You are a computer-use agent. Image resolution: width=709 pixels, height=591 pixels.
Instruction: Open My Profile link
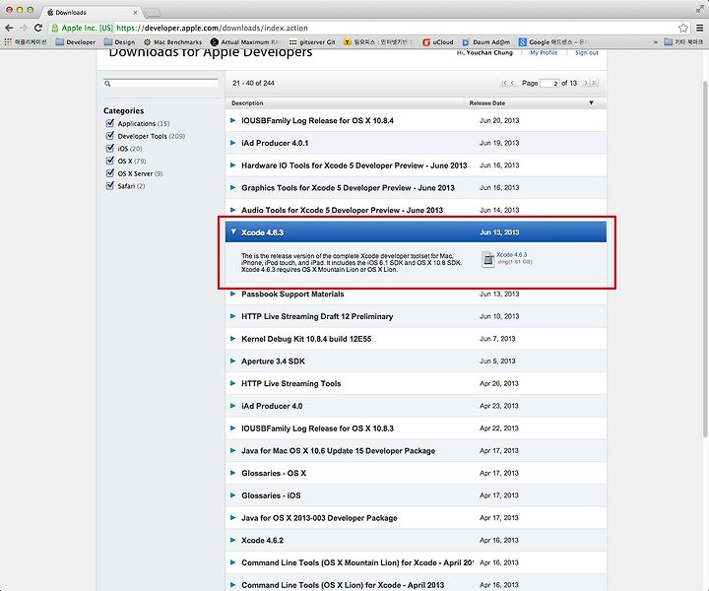[x=544, y=53]
